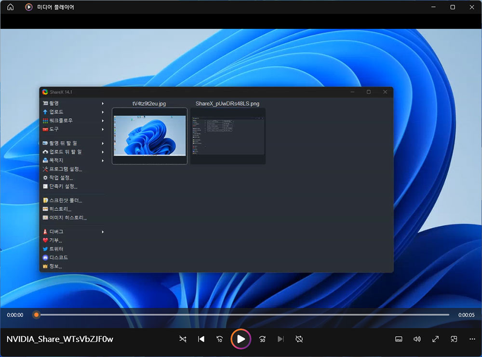Switch to full screen mode
The height and width of the screenshot is (357, 482).
click(x=436, y=339)
